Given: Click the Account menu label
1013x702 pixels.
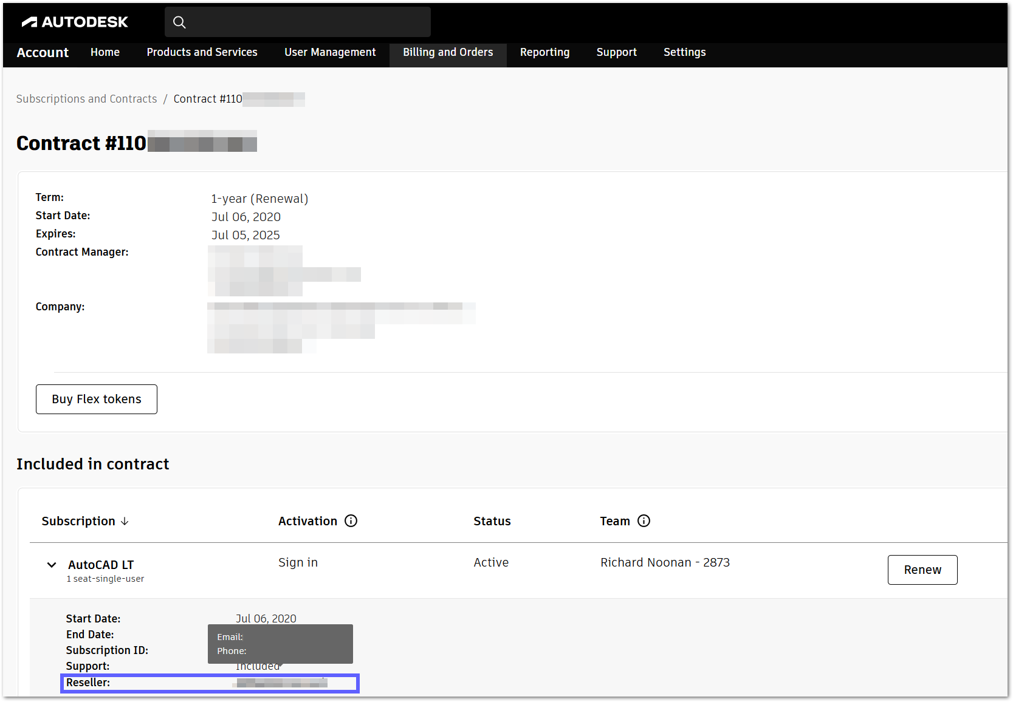Looking at the screenshot, I should tap(43, 53).
